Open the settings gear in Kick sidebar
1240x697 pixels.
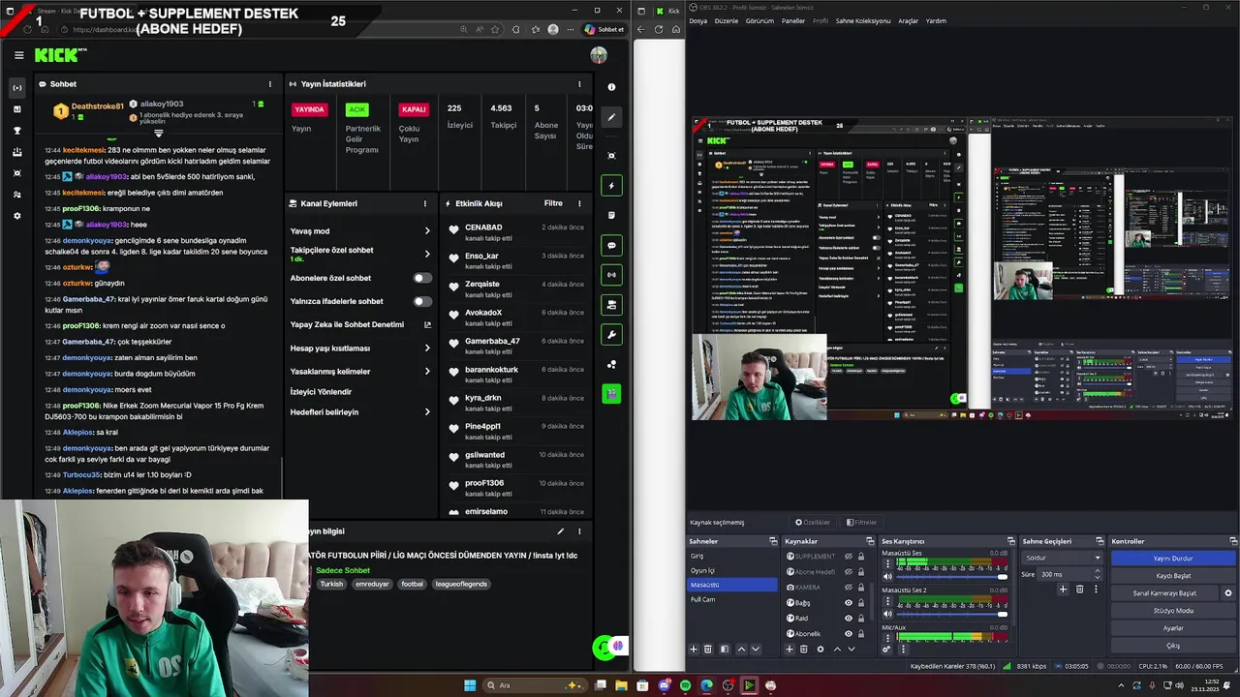[17, 216]
